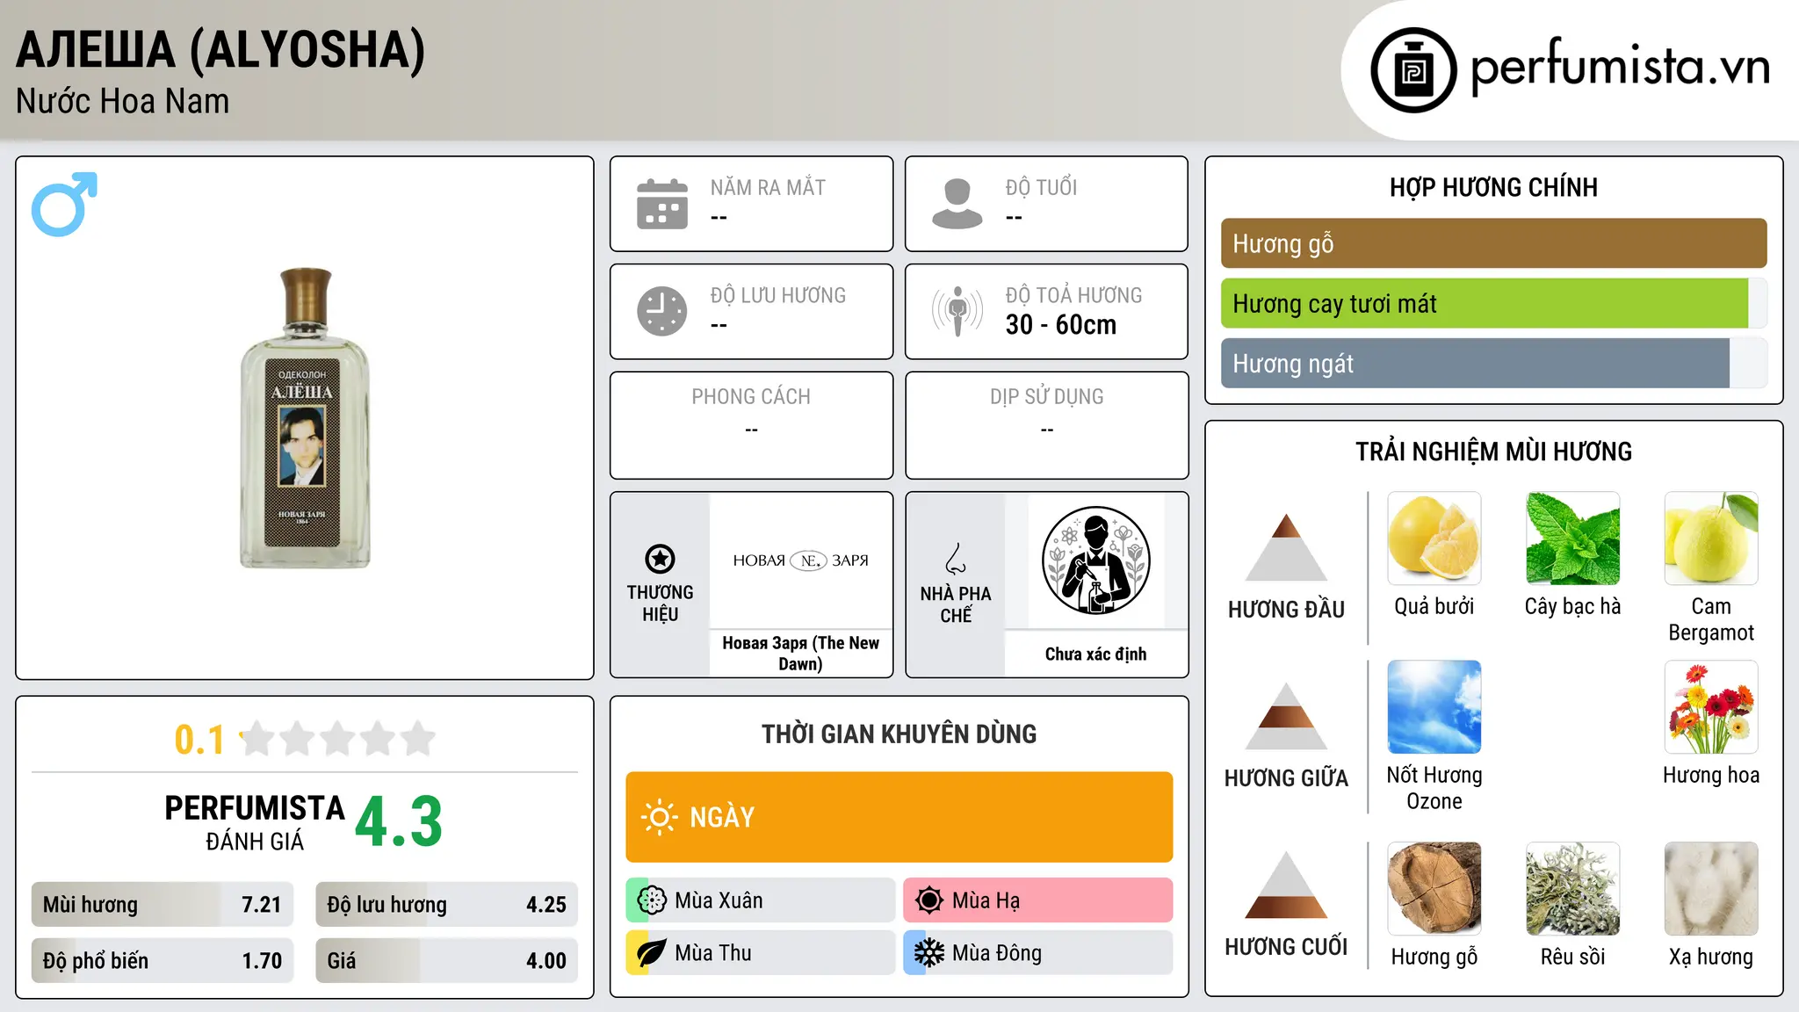The height and width of the screenshot is (1012, 1799).
Task: Click the 30 - 60cm projection value
Action: 1061,324
